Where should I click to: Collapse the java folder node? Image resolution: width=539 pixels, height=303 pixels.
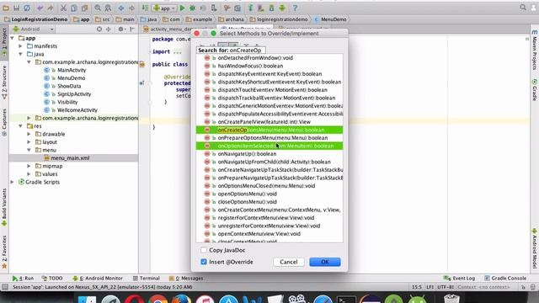(20, 54)
